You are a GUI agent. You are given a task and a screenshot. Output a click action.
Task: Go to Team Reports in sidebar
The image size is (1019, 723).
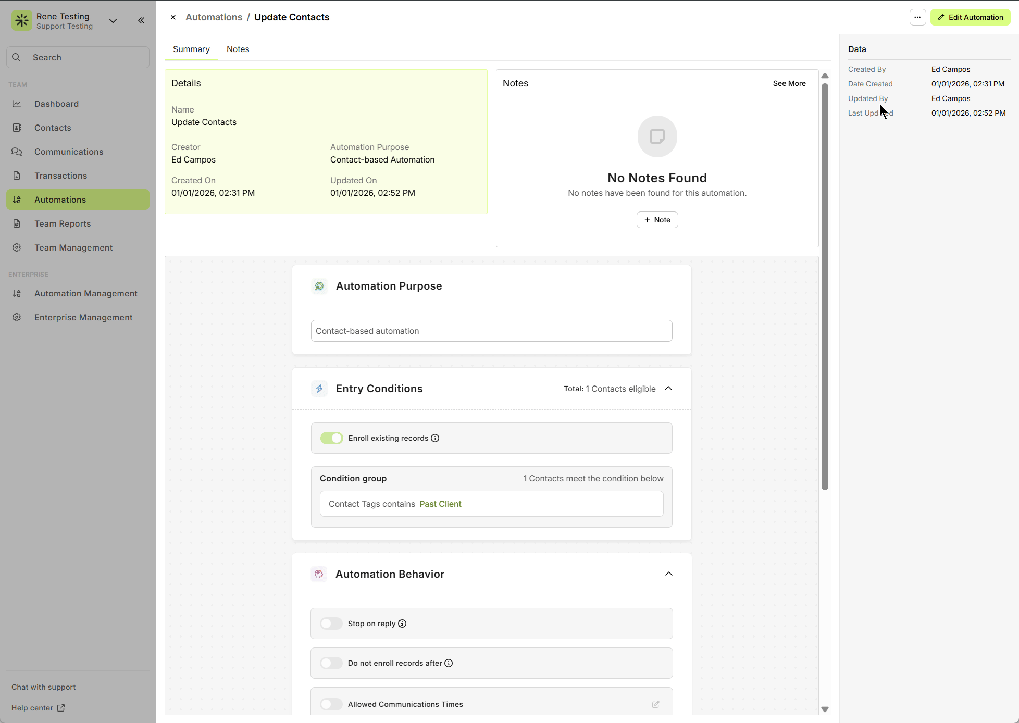[x=63, y=223]
